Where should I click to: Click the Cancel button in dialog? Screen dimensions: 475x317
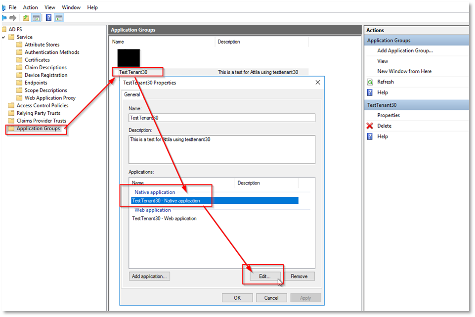point(271,298)
